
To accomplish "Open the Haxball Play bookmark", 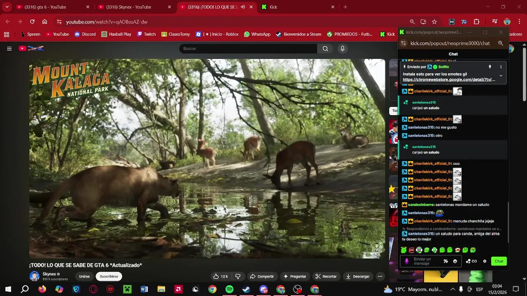I will pyautogui.click(x=116, y=34).
